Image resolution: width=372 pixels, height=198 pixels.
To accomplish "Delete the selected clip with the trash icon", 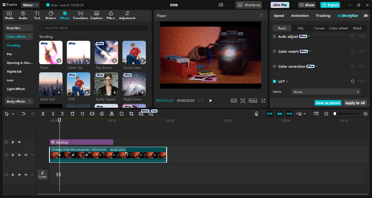I will (x=72, y=114).
